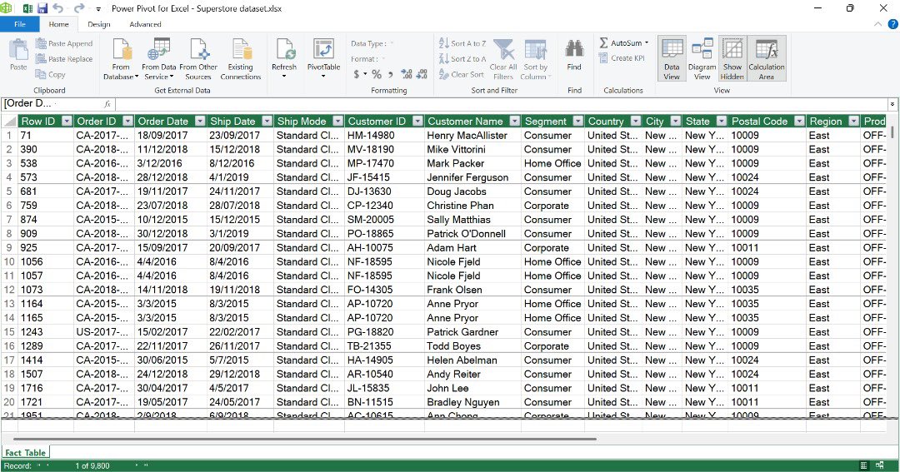Open From Database import menu
Image resolution: width=900 pixels, height=472 pixels.
(121, 59)
